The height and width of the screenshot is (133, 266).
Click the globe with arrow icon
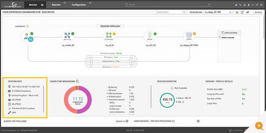pyautogui.click(x=237, y=12)
